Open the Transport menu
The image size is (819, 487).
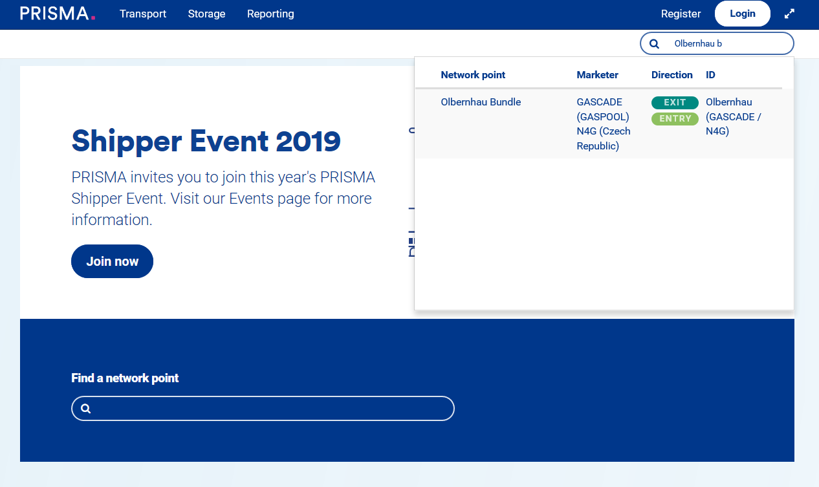[143, 14]
